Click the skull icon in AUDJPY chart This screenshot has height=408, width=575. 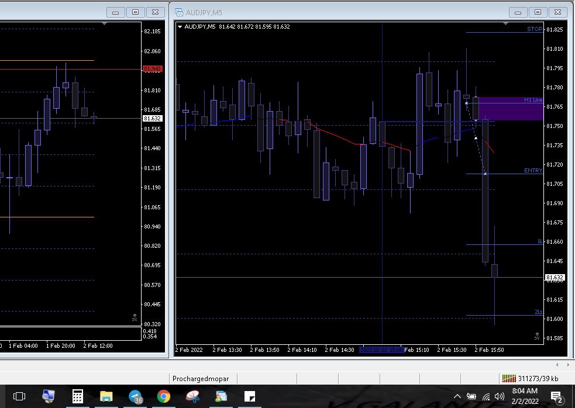pyautogui.click(x=537, y=336)
